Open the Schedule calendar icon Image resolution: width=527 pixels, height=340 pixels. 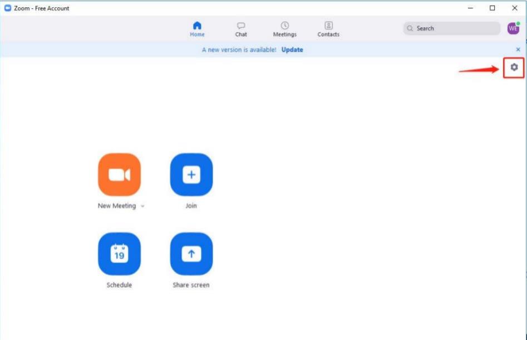point(119,254)
